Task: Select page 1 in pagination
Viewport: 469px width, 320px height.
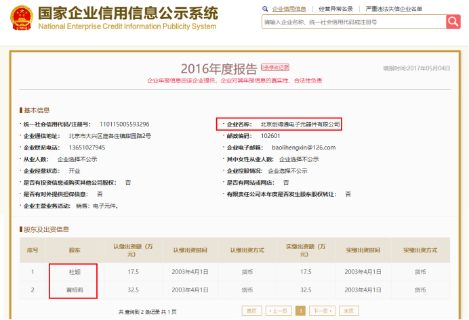Action: [x=301, y=311]
